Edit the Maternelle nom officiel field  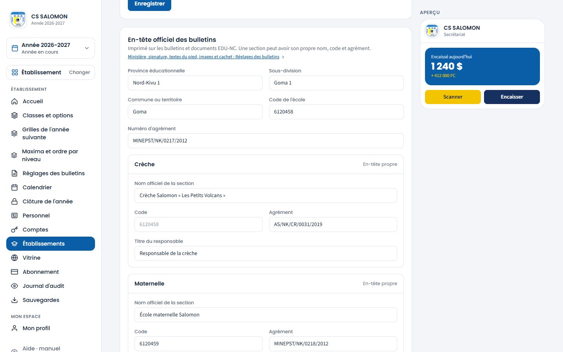(266, 315)
